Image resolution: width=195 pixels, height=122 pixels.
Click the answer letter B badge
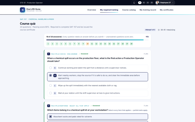55,76
